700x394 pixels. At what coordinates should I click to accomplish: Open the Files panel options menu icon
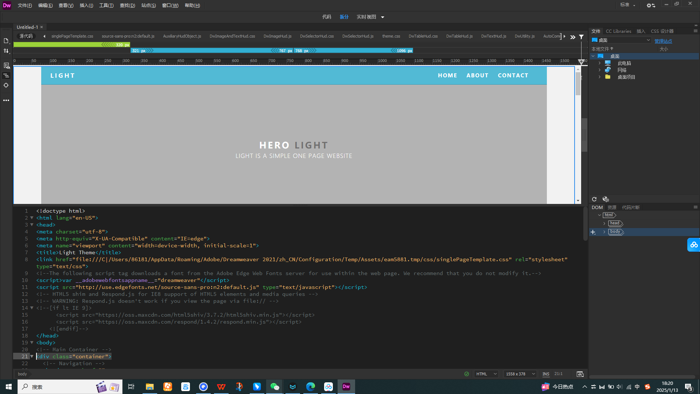[696, 31]
